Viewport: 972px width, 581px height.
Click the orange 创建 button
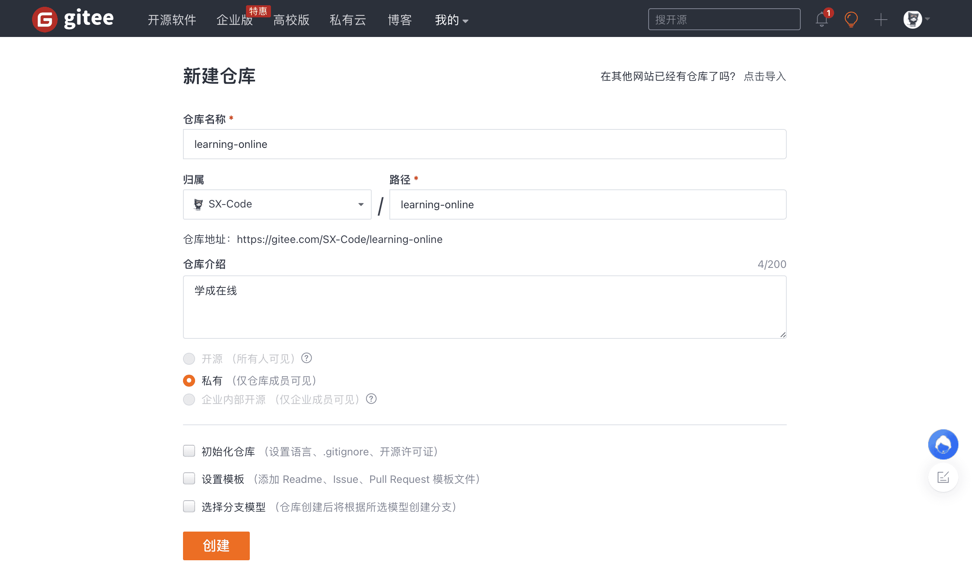216,546
